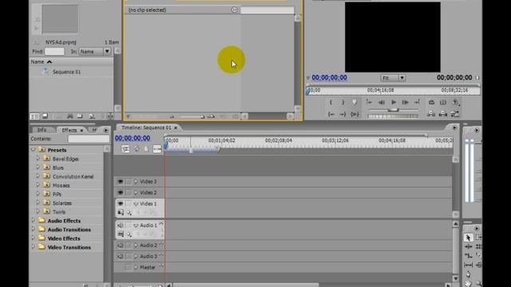511x287 pixels.
Task: Click the Extract button
Action: point(443,114)
